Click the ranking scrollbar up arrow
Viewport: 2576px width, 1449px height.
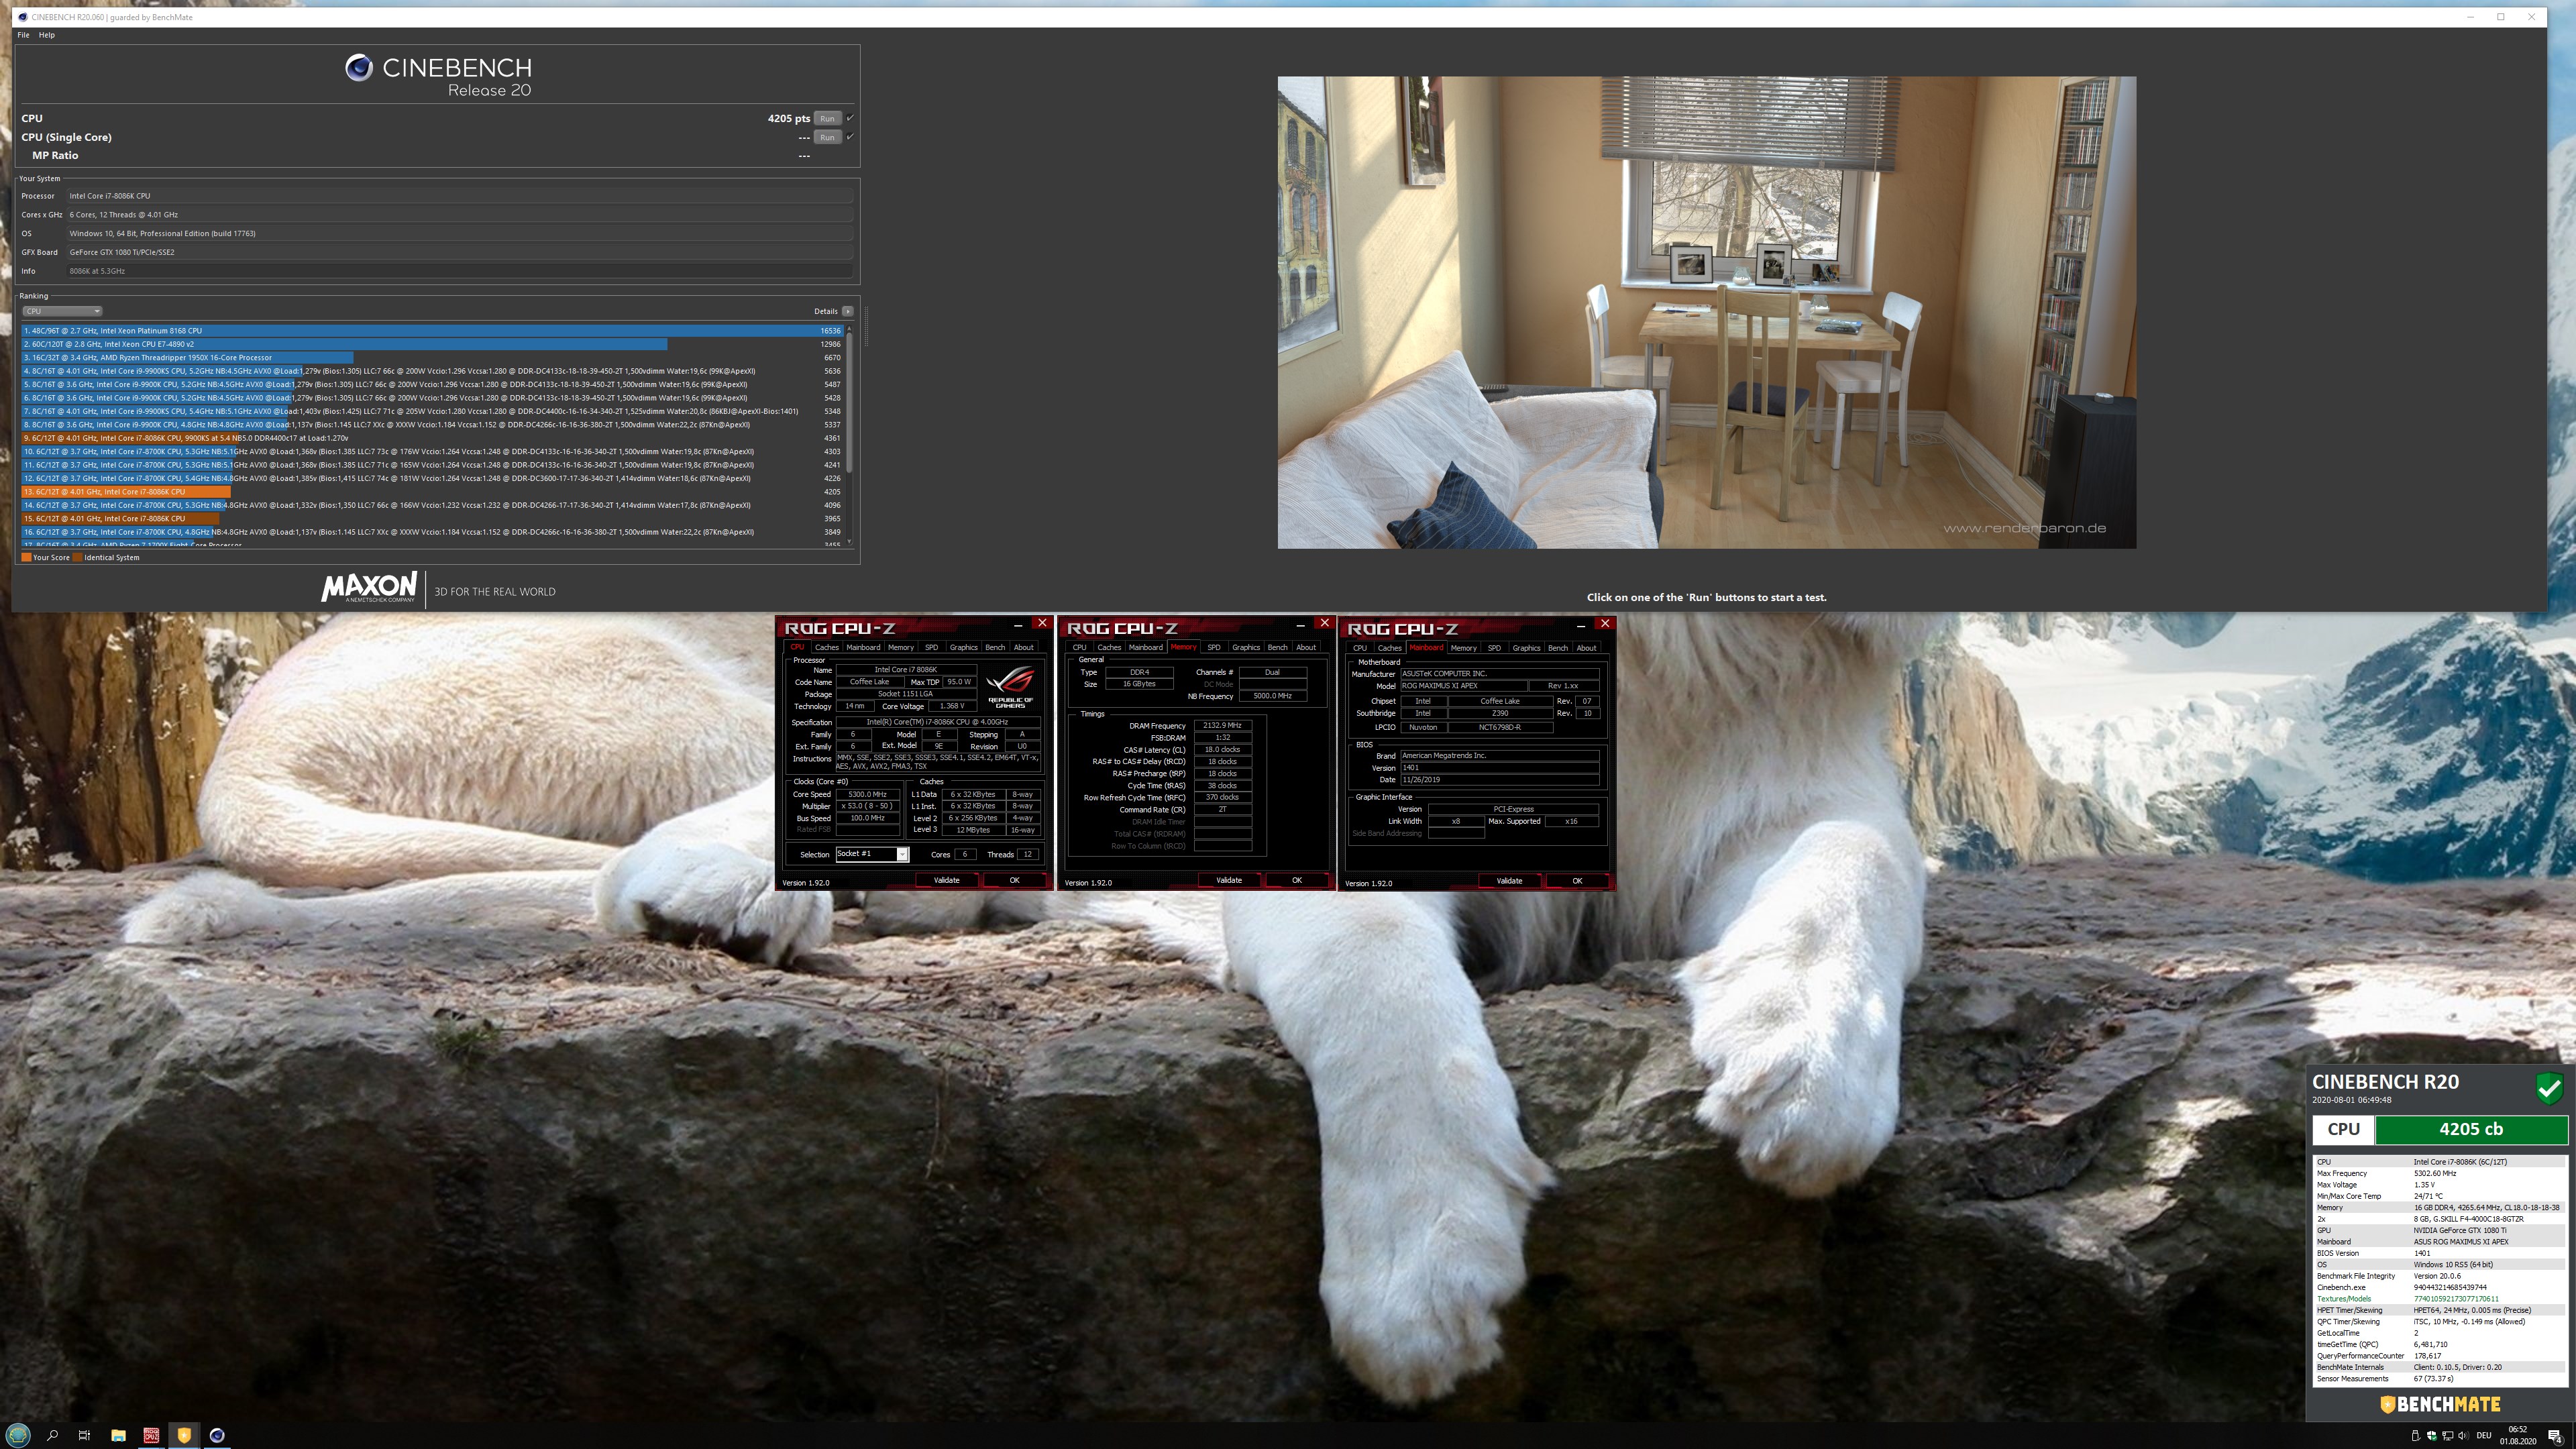(x=850, y=328)
